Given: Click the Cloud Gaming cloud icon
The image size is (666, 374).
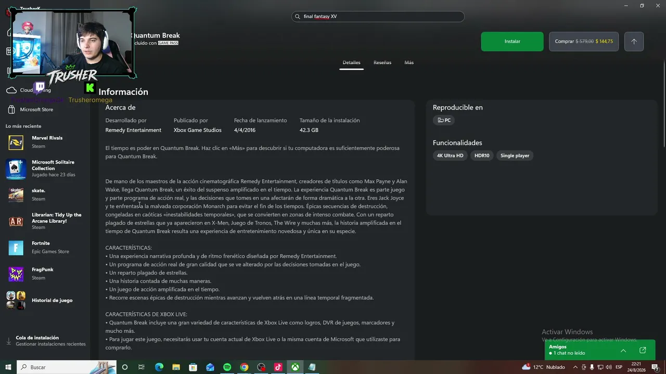Looking at the screenshot, I should (x=11, y=90).
